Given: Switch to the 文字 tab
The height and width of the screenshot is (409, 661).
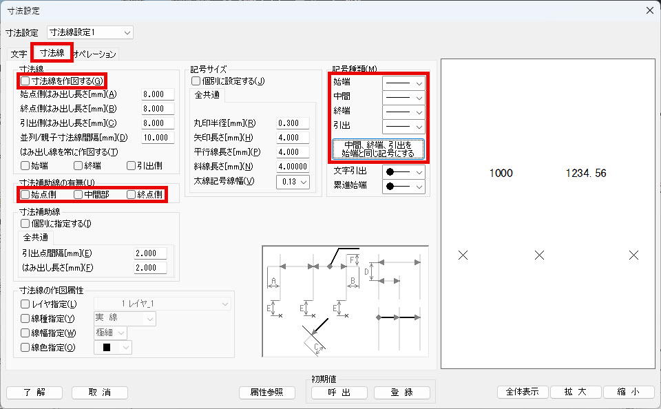Looking at the screenshot, I should 19,54.
